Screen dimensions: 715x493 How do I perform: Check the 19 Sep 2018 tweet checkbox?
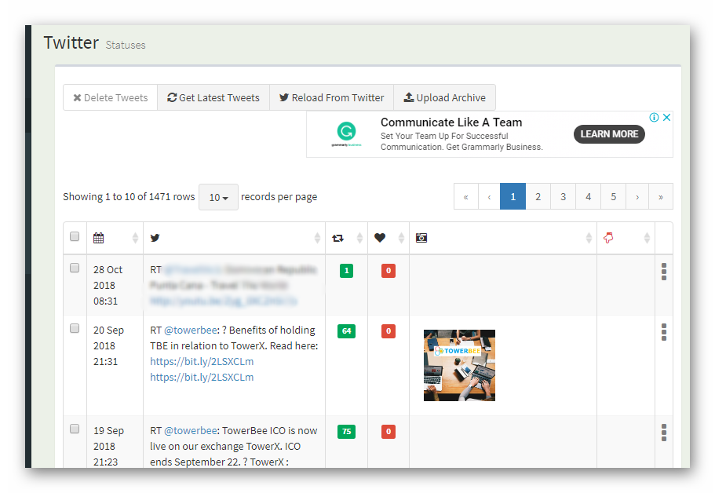coord(75,429)
